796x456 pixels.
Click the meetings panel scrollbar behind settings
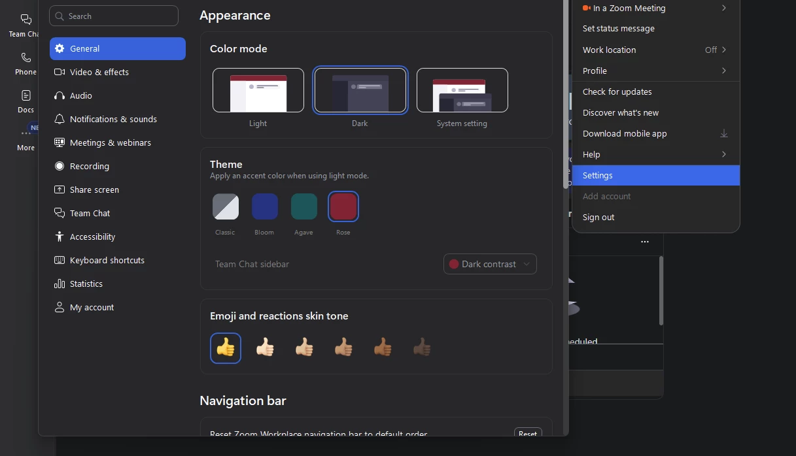click(661, 291)
